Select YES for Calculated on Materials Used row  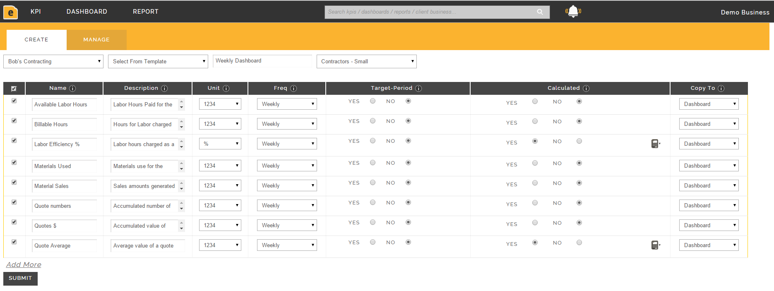535,163
